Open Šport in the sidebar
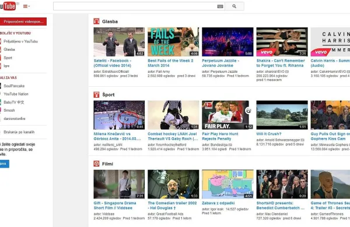The image size is (350, 227). [x=8, y=58]
